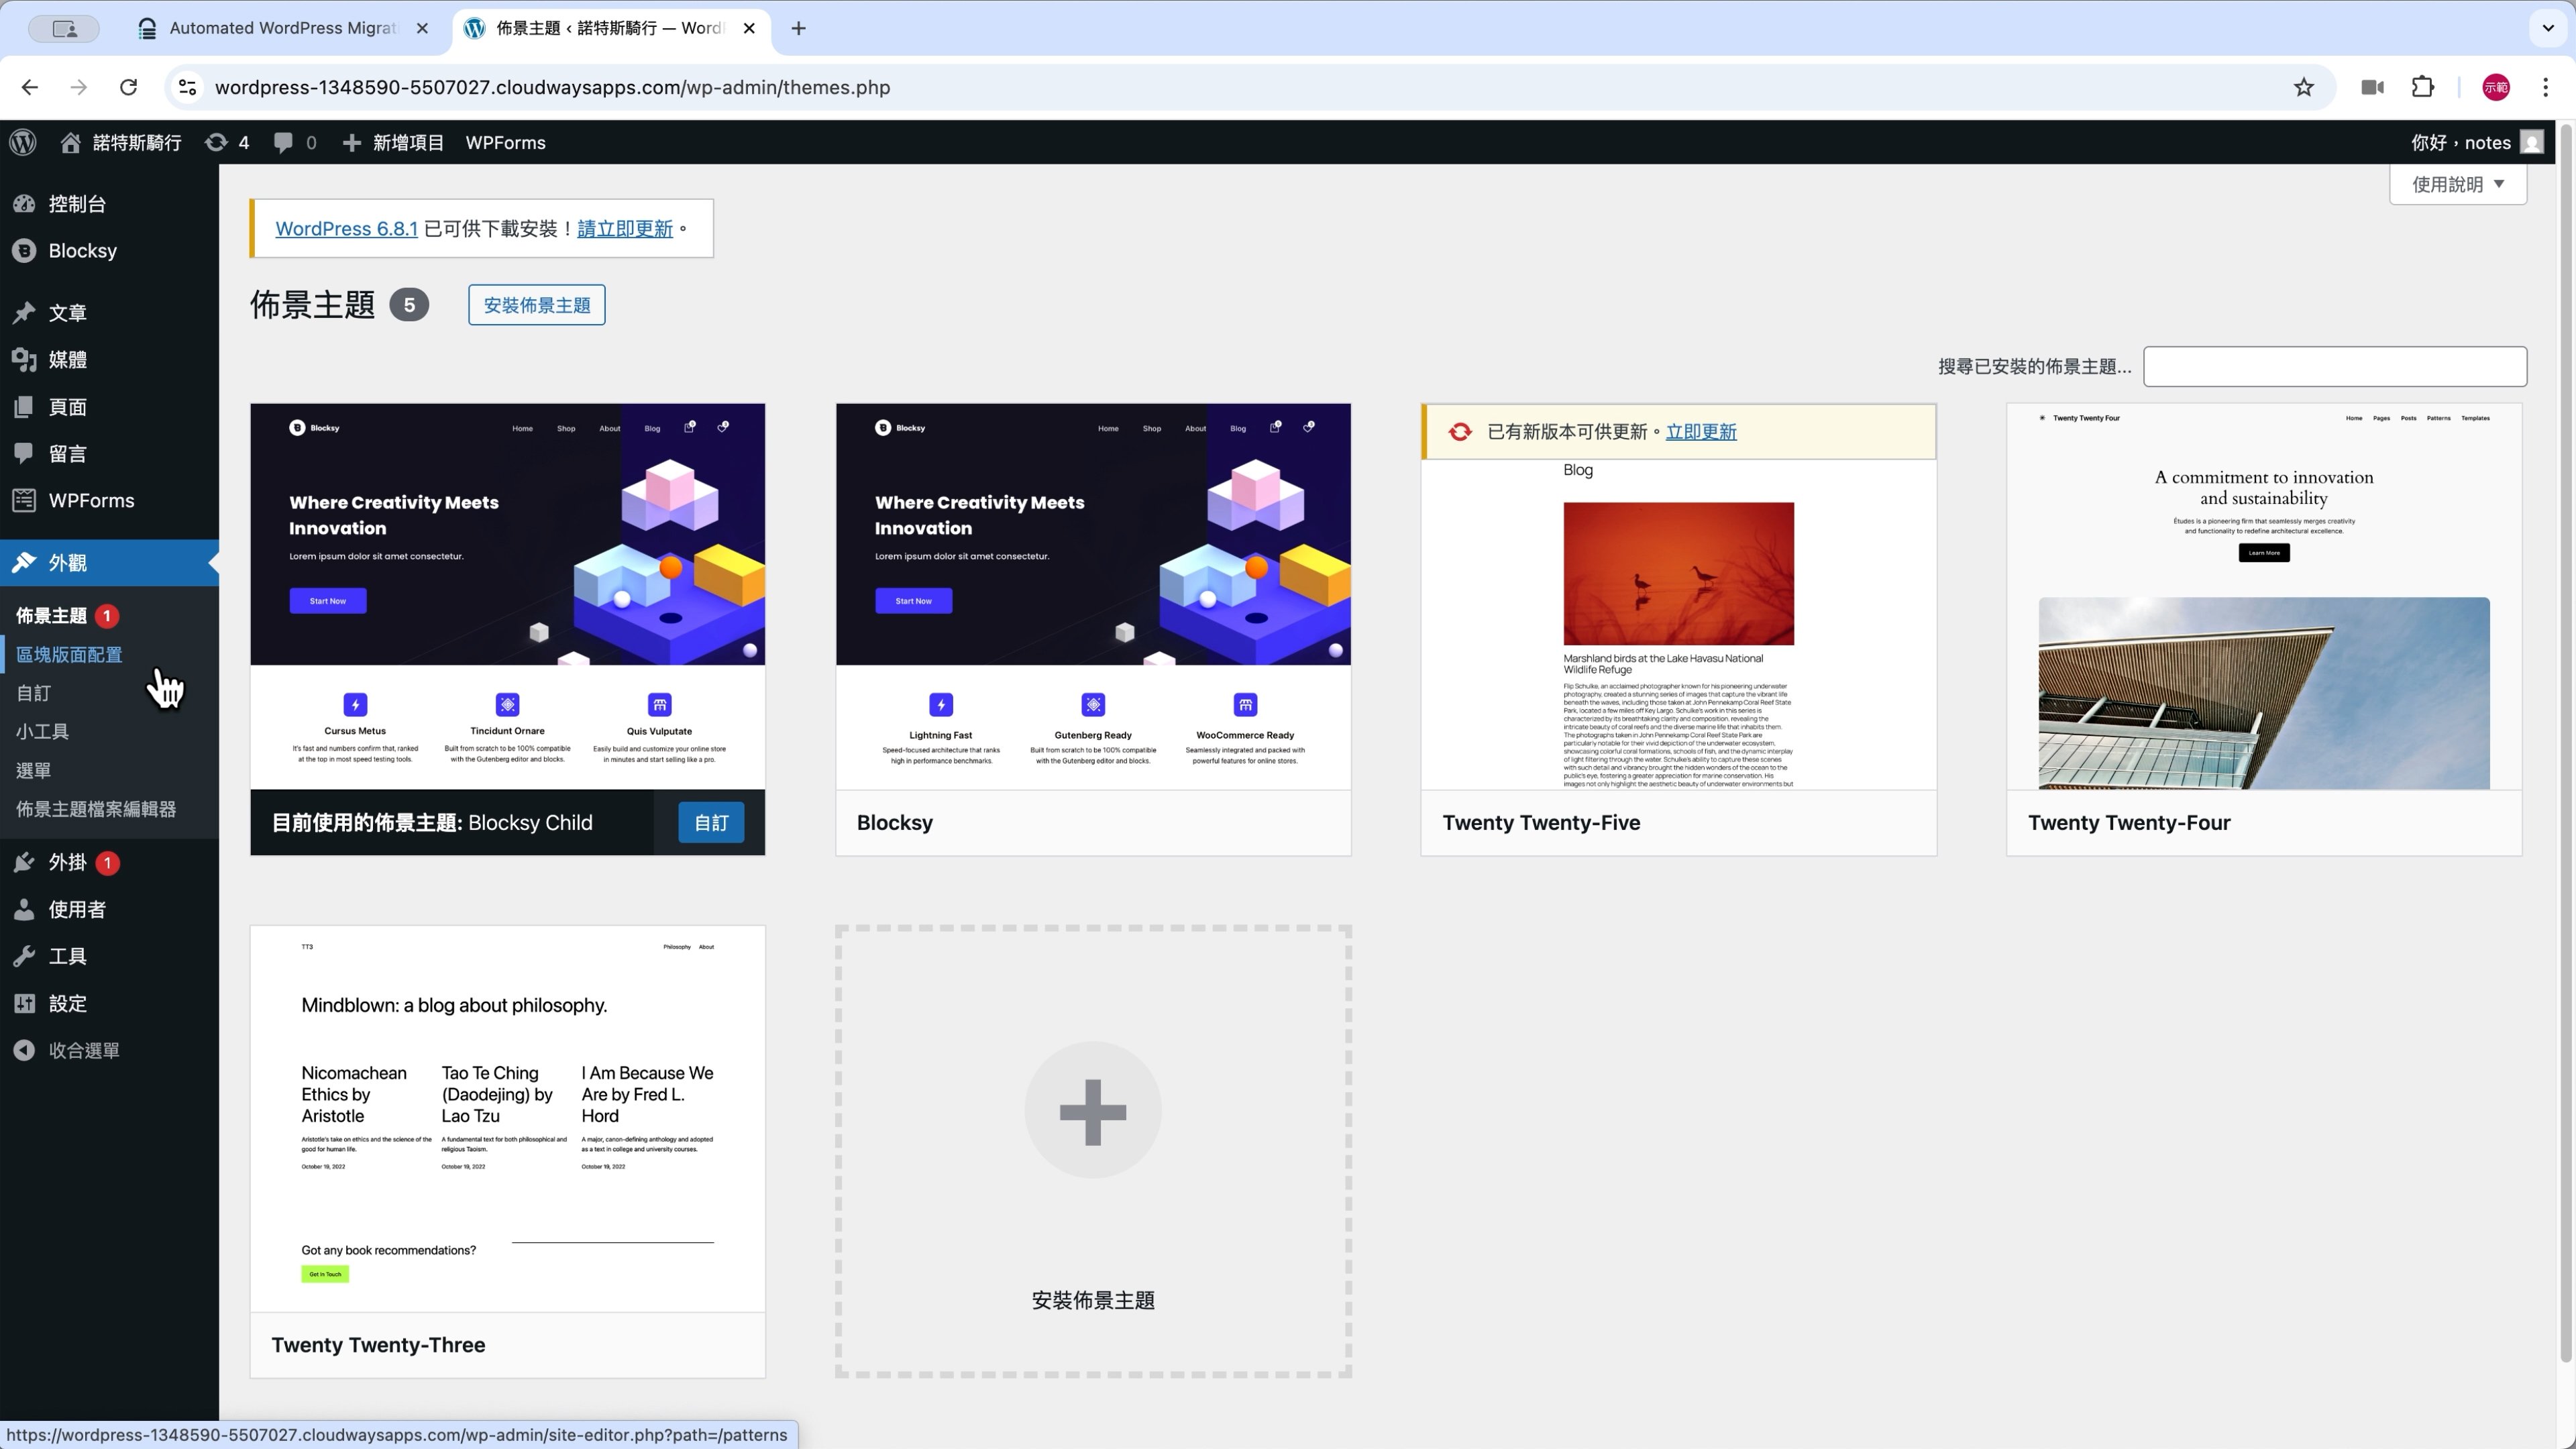
Task: Click the 自訂 button on Blocksy Child
Action: pyautogui.click(x=710, y=822)
